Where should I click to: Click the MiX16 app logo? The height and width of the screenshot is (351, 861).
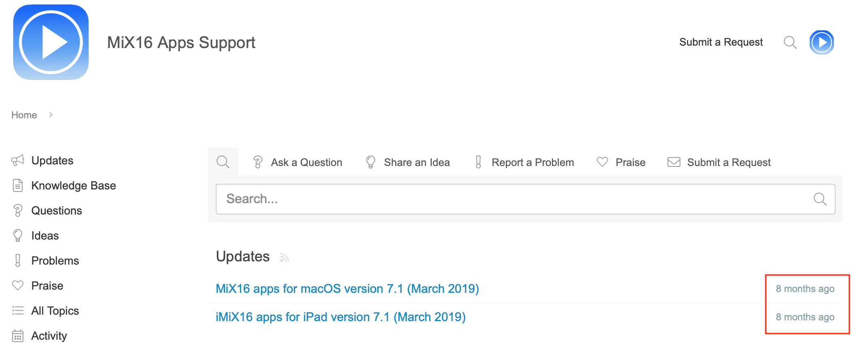[51, 42]
